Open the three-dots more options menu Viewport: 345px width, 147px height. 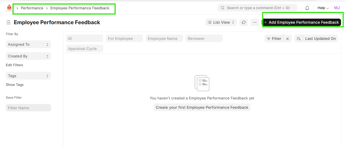[x=255, y=23]
